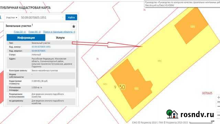Switch to the Информация tab
The image size is (220, 124).
pyautogui.click(x=26, y=38)
